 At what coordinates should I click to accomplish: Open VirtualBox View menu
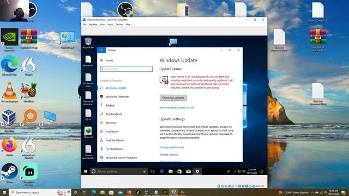click(x=102, y=24)
